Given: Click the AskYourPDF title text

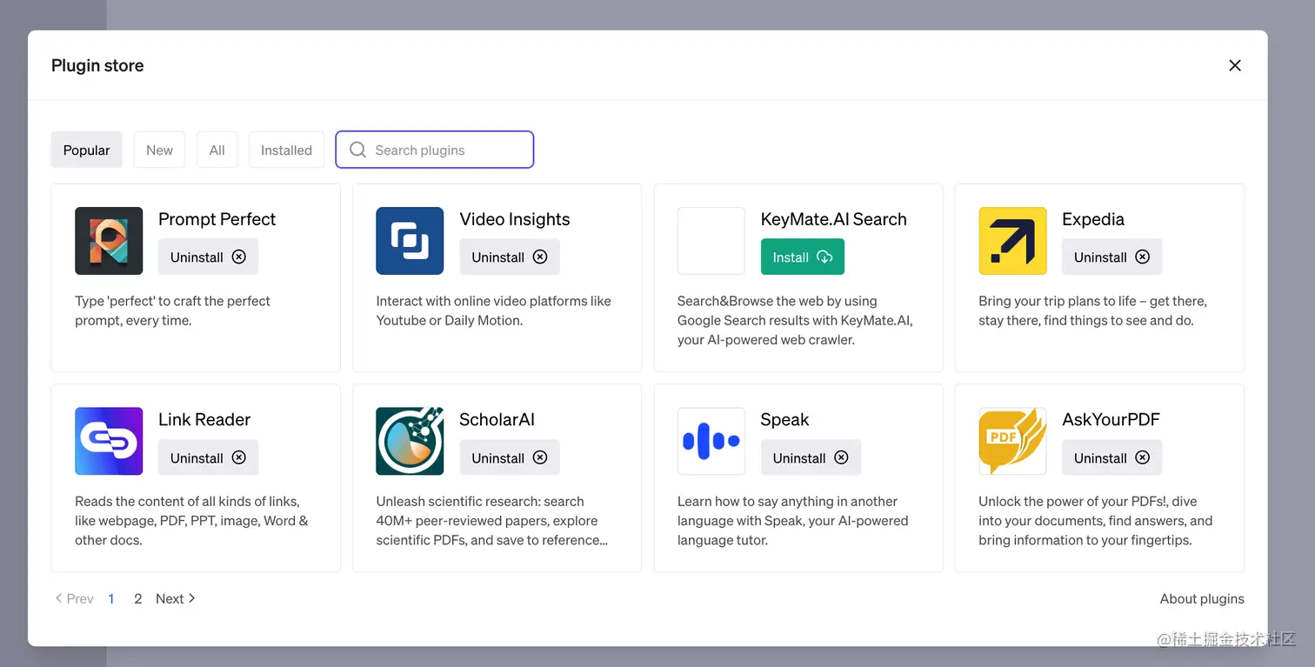Looking at the screenshot, I should (x=1111, y=419).
